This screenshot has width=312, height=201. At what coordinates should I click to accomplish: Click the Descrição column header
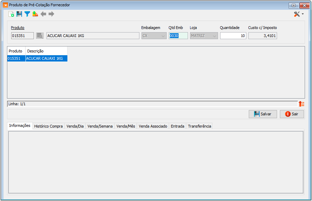click(x=46, y=51)
